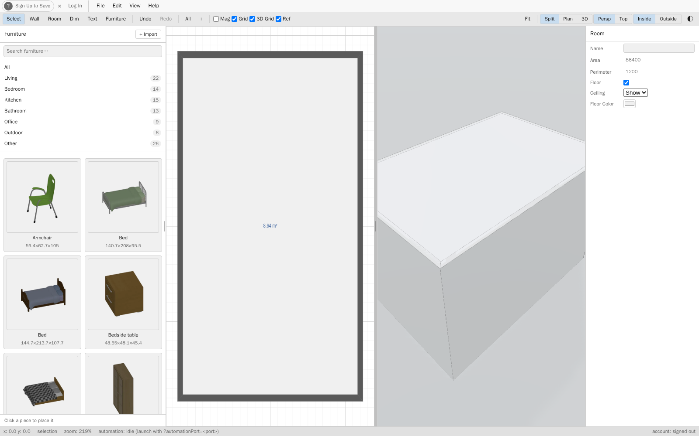Image resolution: width=699 pixels, height=436 pixels.
Task: Toggle dark/light theme contrast icon
Action: pyautogui.click(x=690, y=19)
